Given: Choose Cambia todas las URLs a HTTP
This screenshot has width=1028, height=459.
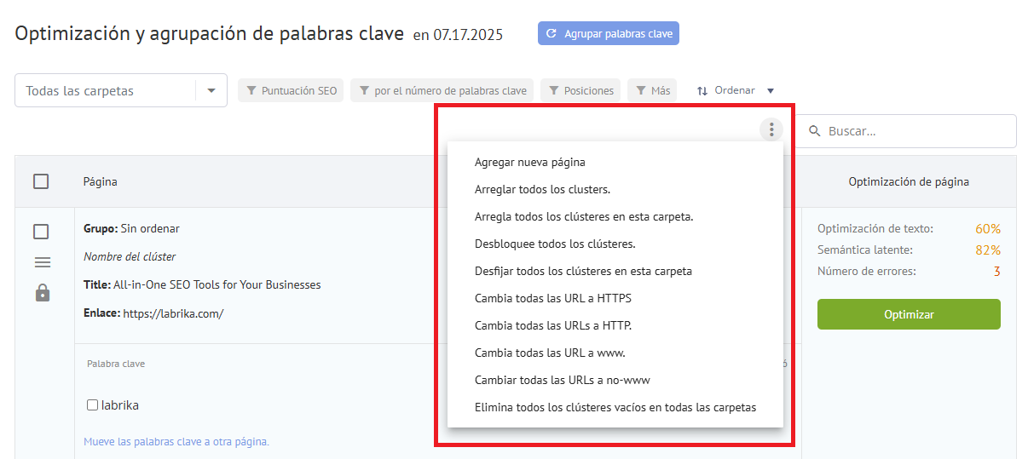Looking at the screenshot, I should click(615, 325).
